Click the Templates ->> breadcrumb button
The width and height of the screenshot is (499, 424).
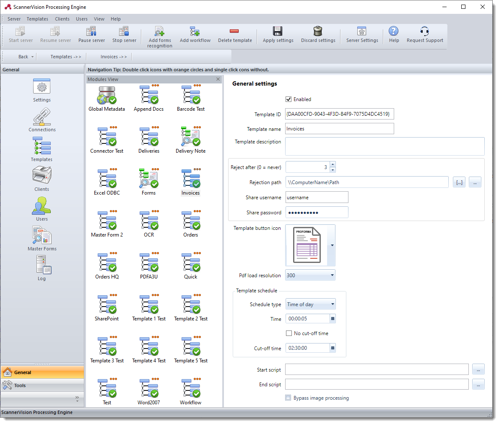coord(65,57)
